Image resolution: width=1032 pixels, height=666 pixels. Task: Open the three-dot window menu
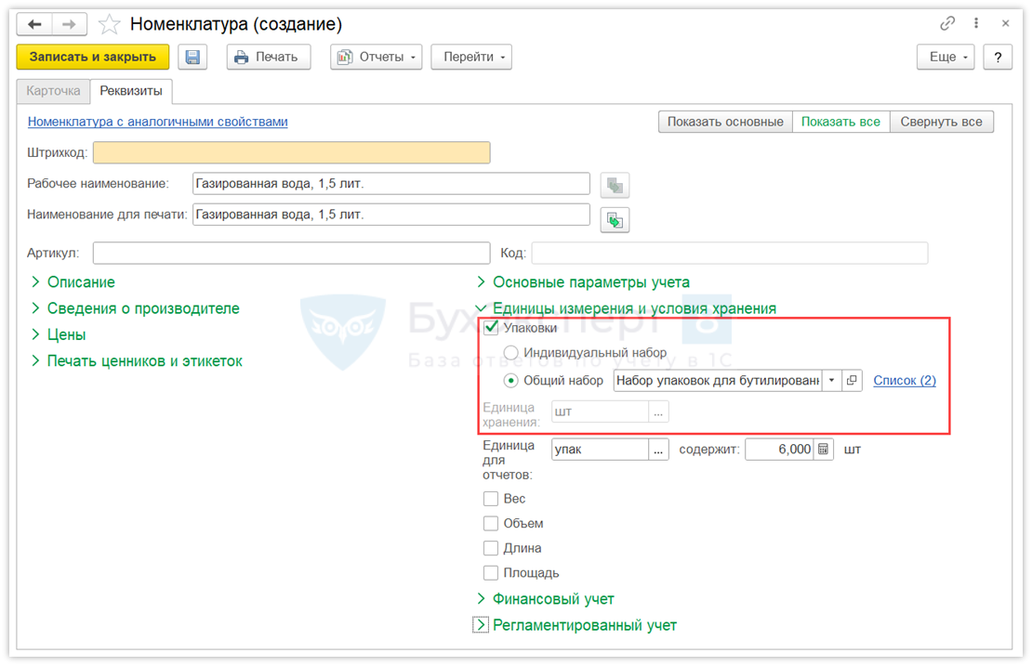(976, 23)
